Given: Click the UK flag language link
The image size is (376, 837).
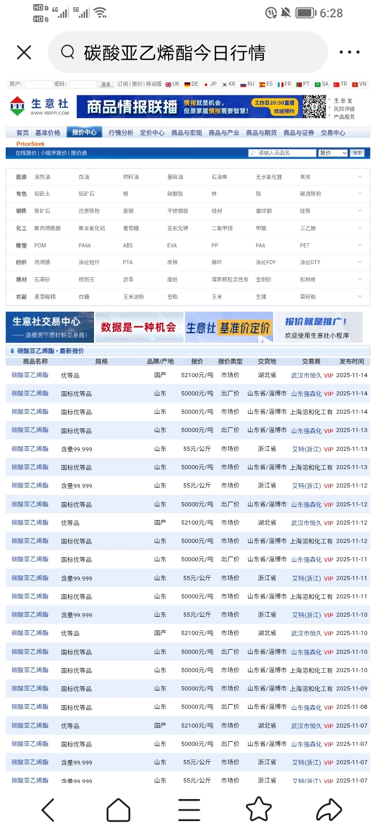Looking at the screenshot, I should (172, 84).
